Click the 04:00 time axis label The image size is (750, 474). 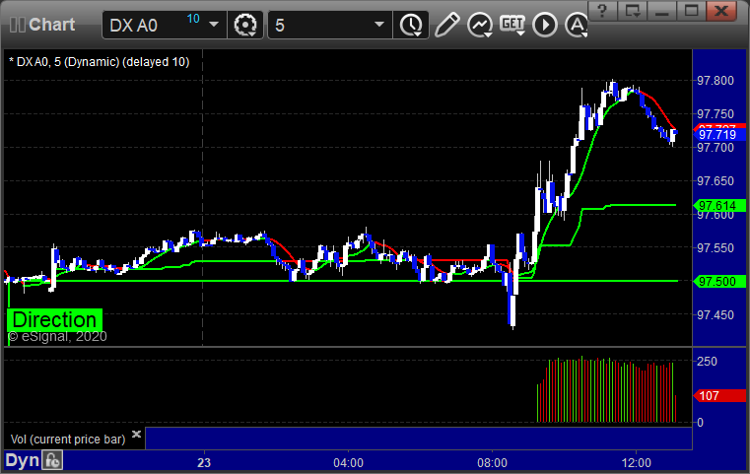(348, 463)
